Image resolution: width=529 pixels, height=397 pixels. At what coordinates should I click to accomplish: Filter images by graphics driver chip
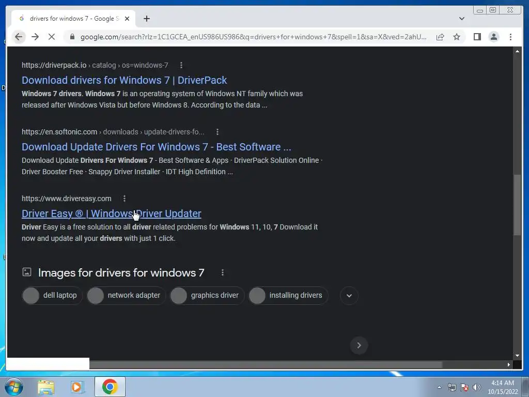(x=207, y=295)
